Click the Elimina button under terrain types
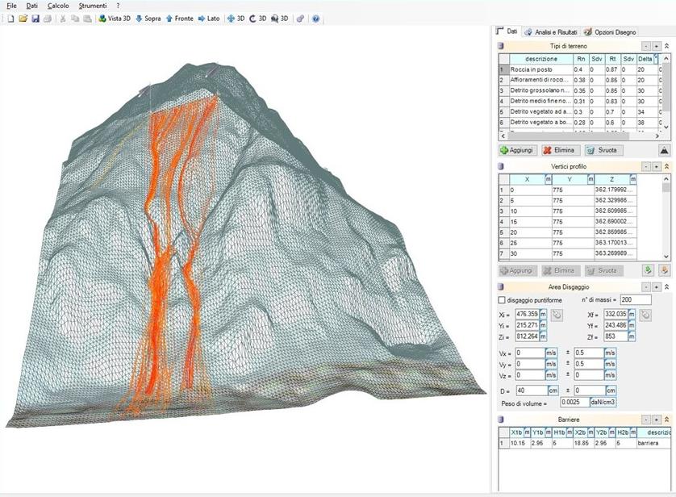Screen dimensions: 676x497 coord(560,150)
